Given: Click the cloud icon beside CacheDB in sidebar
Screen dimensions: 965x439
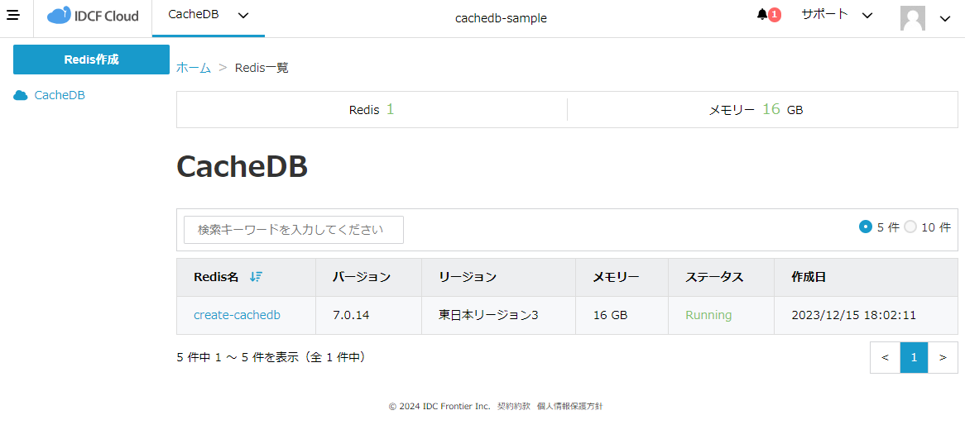Looking at the screenshot, I should [21, 96].
